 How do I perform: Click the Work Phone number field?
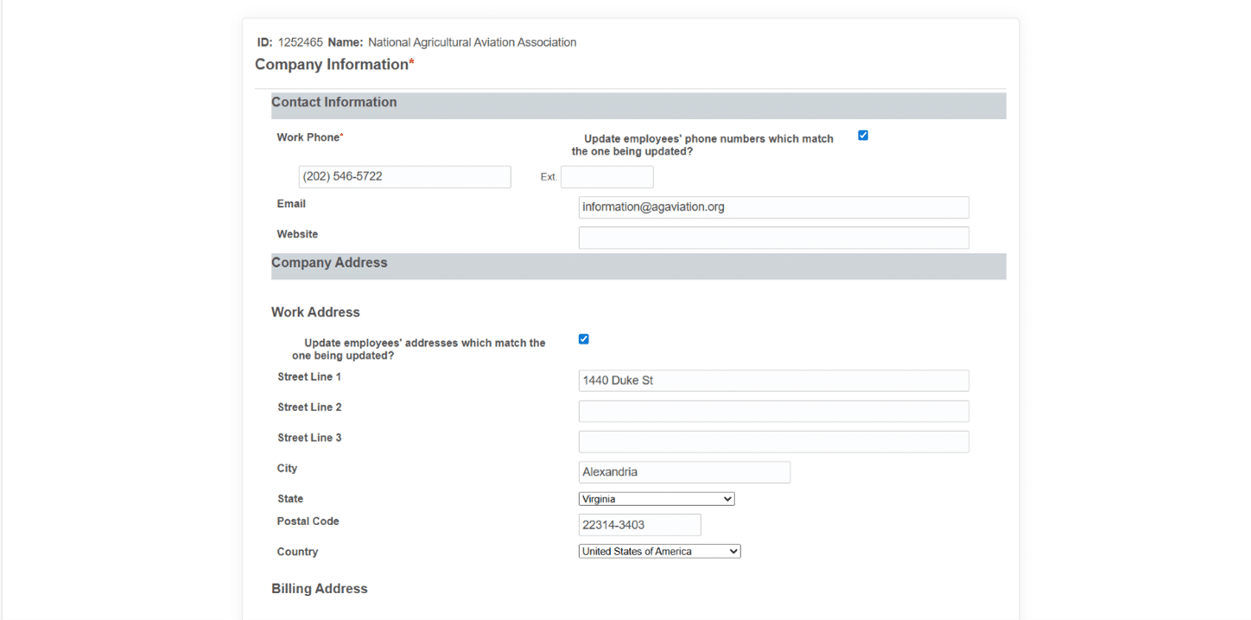tap(404, 177)
